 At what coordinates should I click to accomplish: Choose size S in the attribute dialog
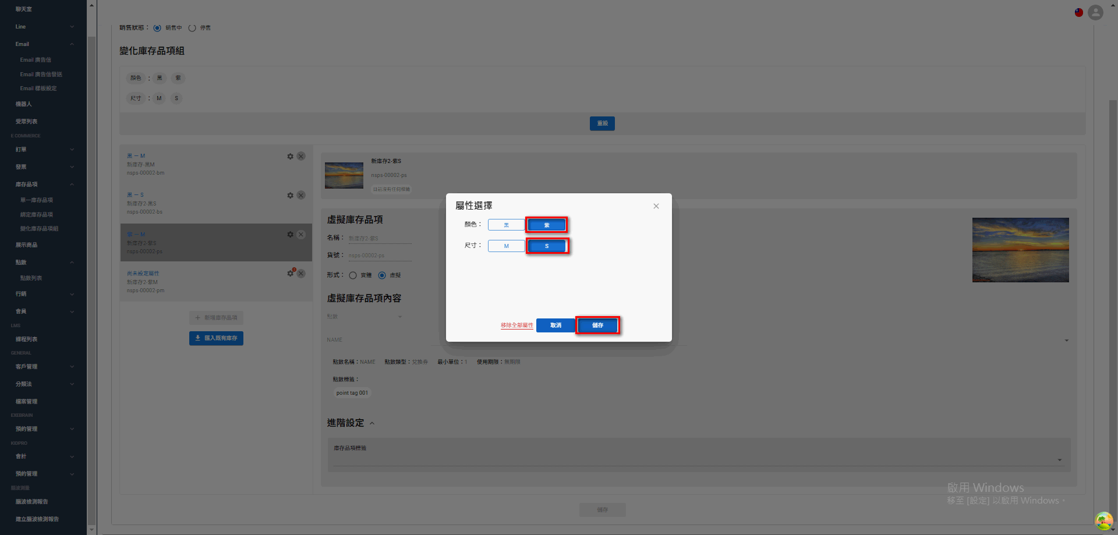(547, 246)
